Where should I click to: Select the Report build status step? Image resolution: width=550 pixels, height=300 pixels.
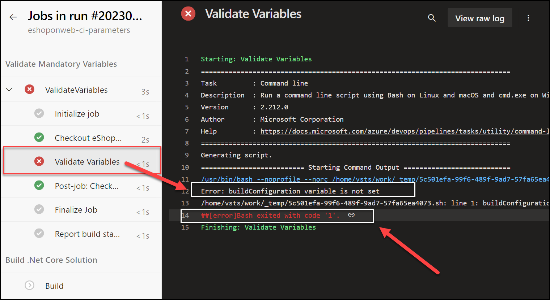pyautogui.click(x=81, y=234)
